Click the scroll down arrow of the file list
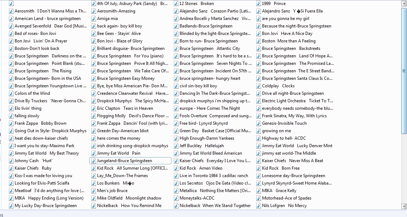The image size is (407, 217). [x=404, y=206]
